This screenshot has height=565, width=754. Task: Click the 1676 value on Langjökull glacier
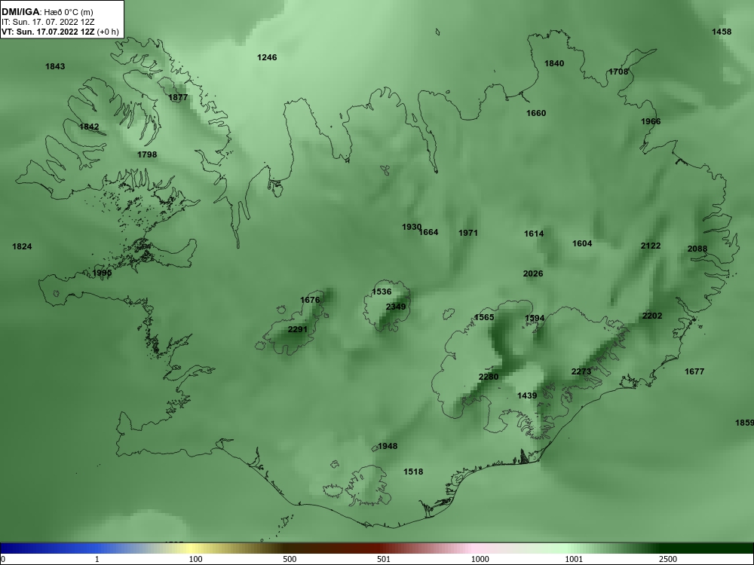(x=310, y=300)
